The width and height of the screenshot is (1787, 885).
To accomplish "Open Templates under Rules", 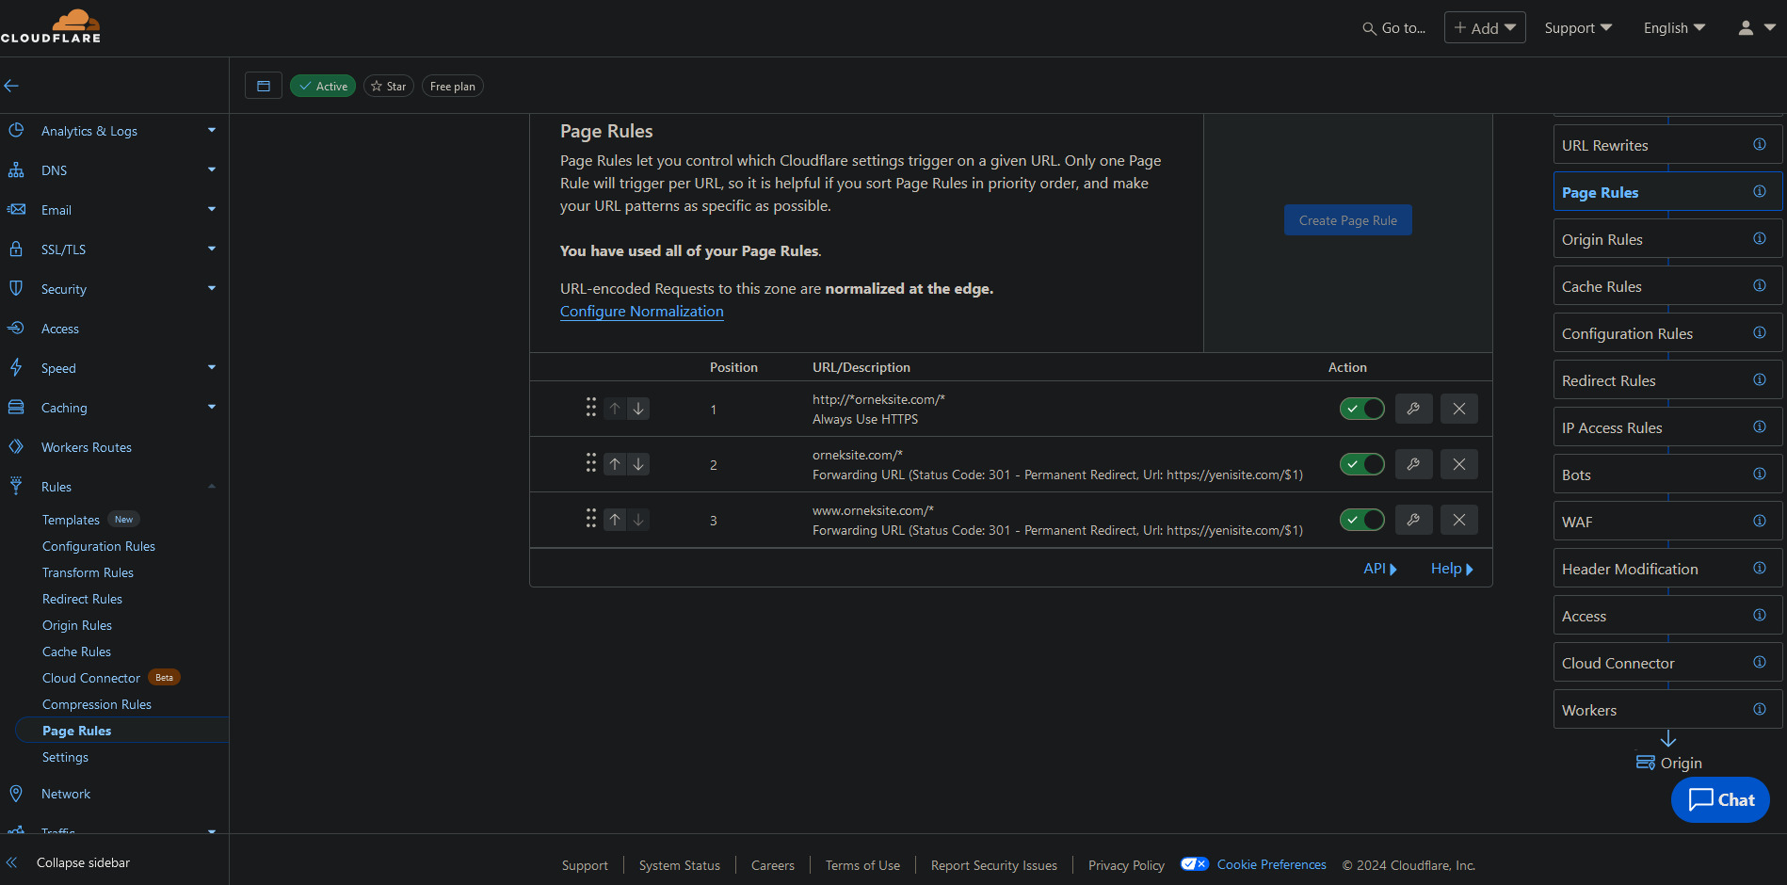I will [71, 520].
